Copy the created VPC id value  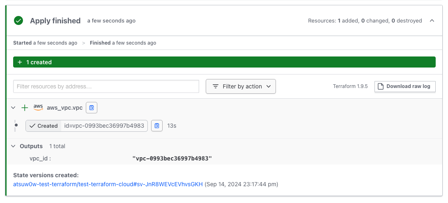[157, 126]
